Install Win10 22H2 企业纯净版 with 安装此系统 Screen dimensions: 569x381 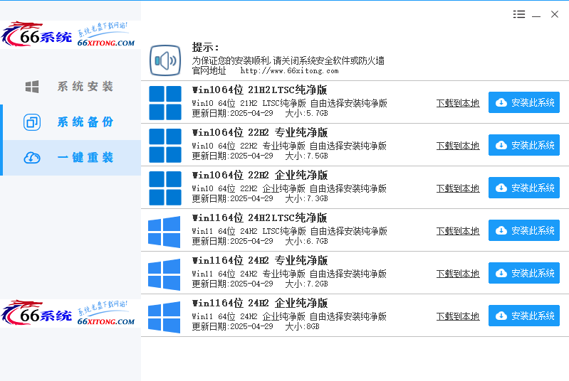524,188
